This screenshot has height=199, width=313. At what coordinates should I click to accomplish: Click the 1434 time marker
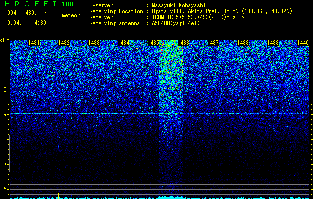pyautogui.click(x=123, y=43)
